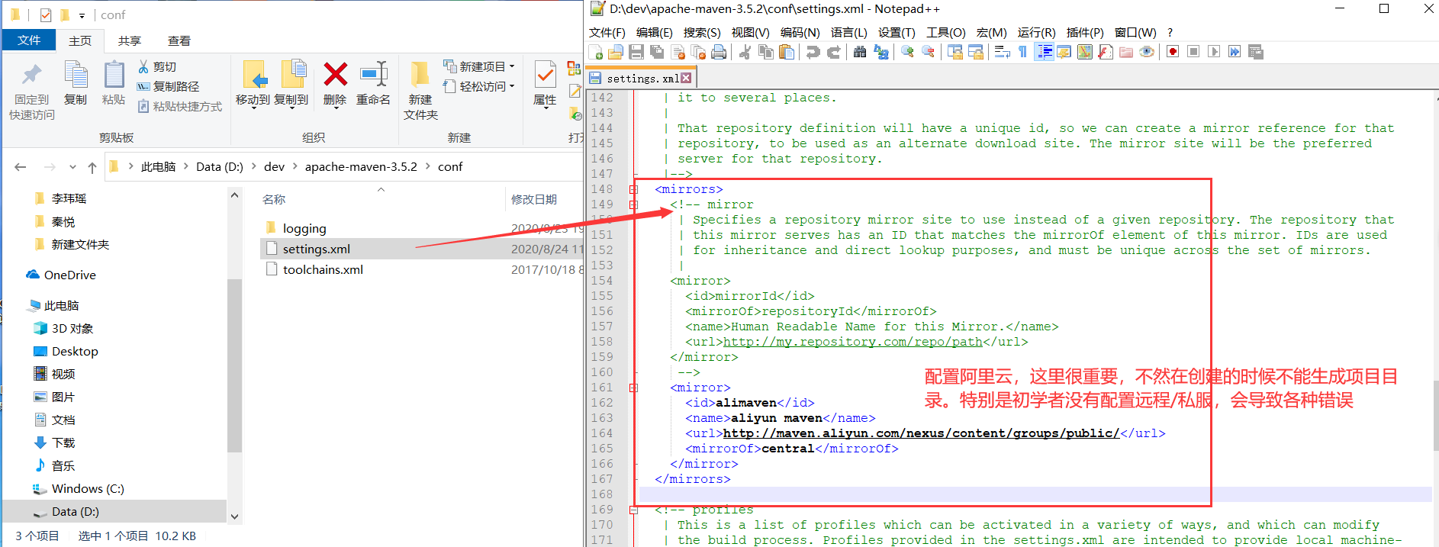Close the settings.xml tab

click(x=686, y=78)
